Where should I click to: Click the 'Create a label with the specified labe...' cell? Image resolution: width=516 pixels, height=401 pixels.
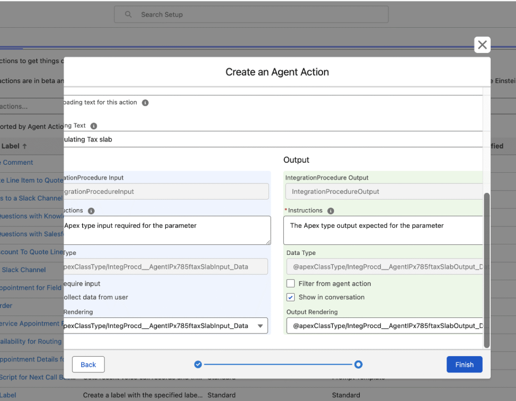tap(143, 395)
